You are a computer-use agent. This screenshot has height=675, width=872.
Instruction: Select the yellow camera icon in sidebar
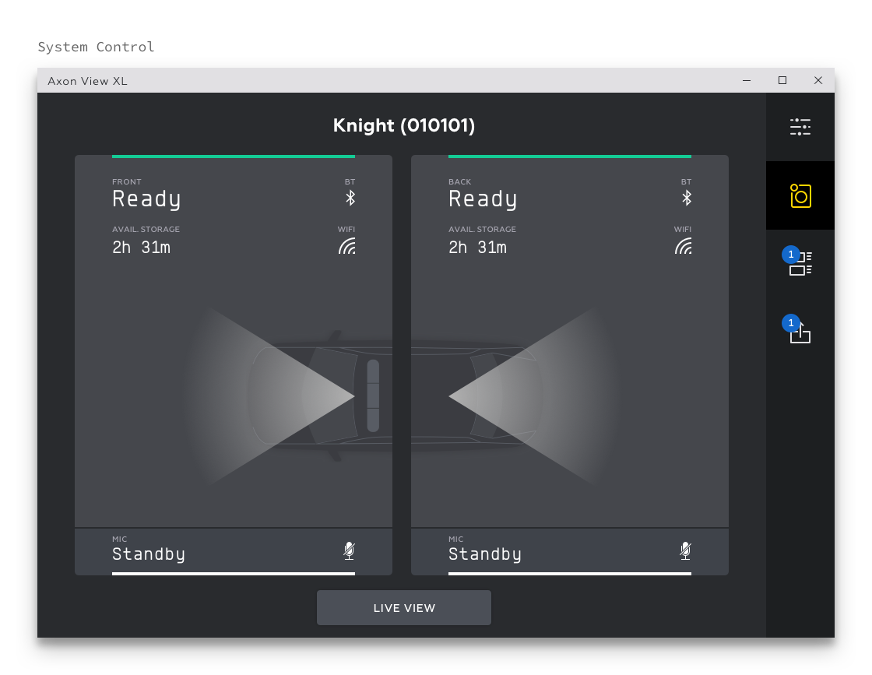pyautogui.click(x=800, y=195)
